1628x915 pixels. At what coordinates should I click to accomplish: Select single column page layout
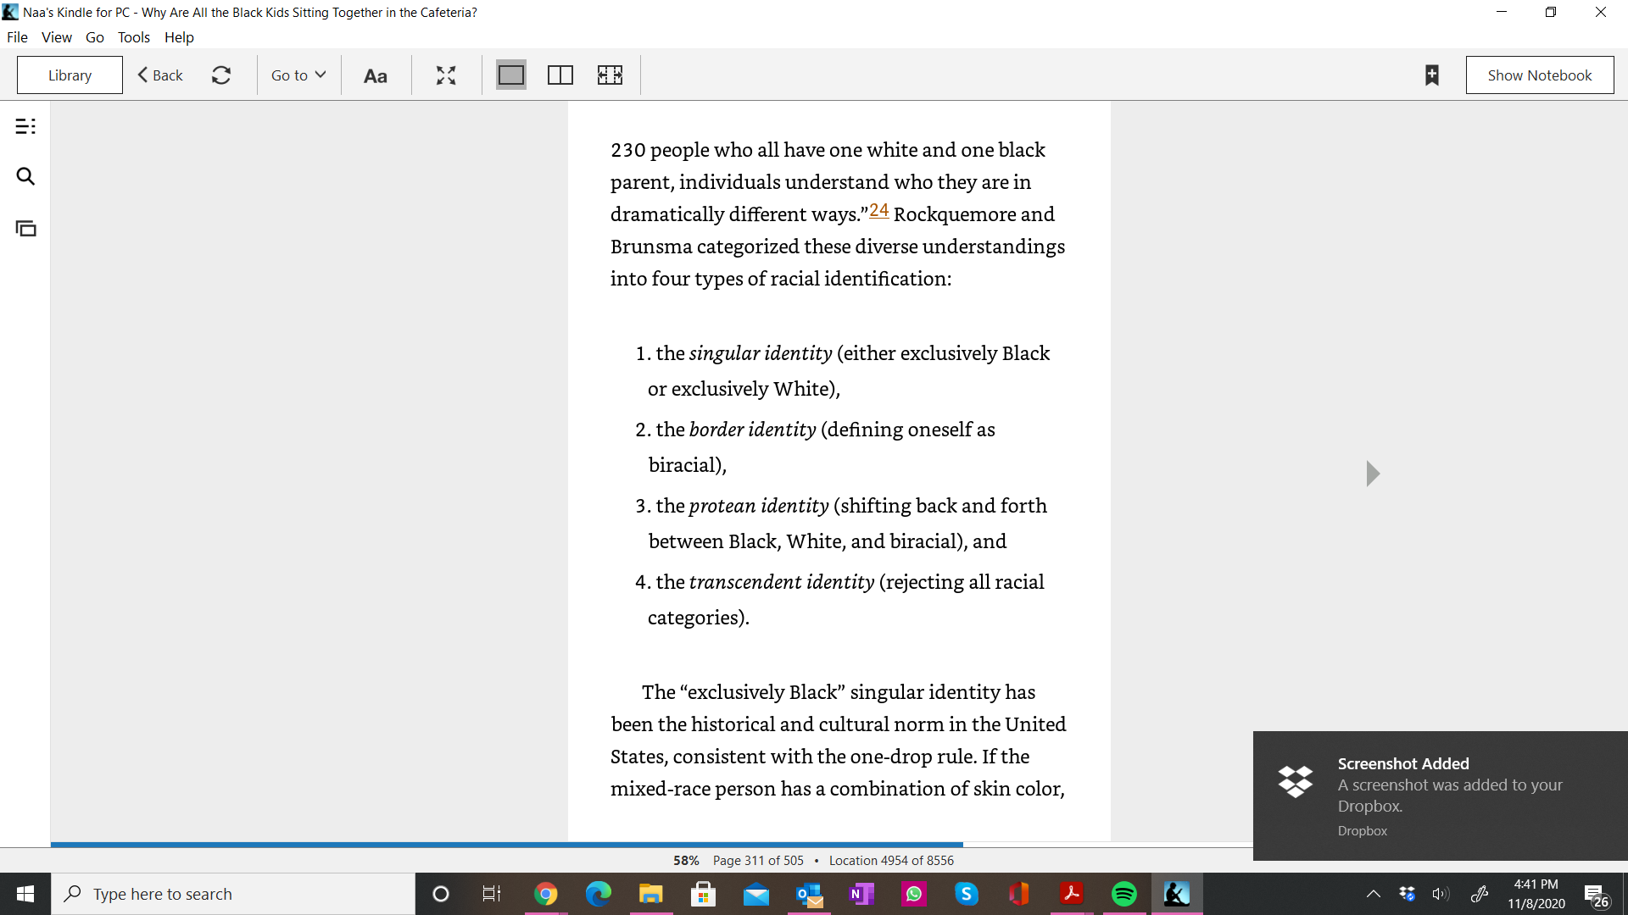(511, 75)
